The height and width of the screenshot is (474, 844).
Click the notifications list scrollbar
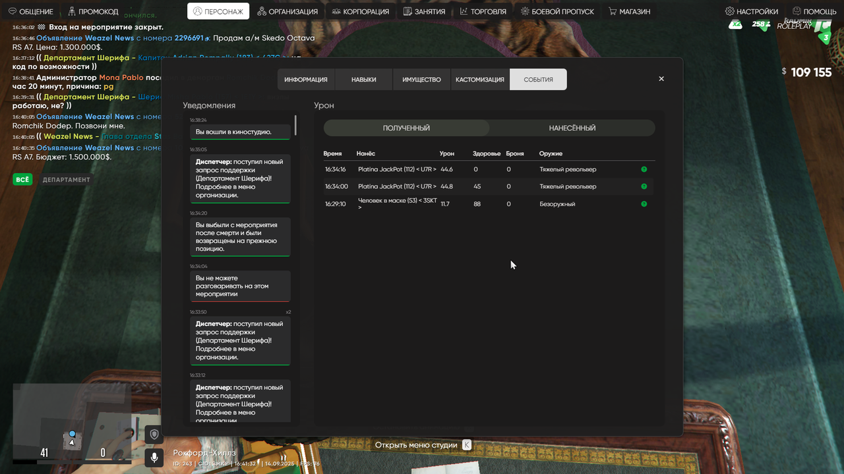(295, 125)
